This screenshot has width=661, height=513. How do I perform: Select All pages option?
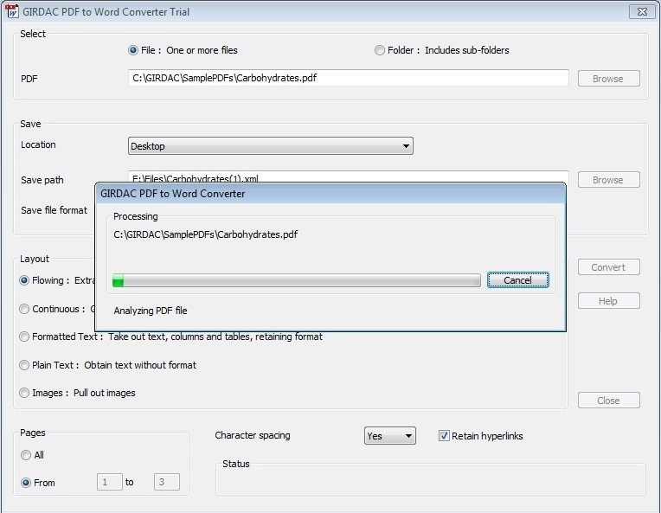tap(32, 455)
